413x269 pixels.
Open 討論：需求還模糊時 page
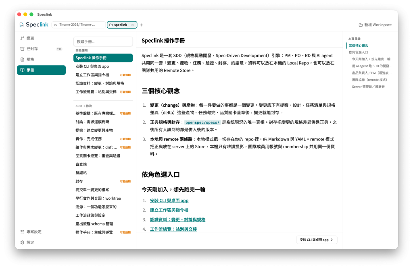pyautogui.click(x=103, y=122)
